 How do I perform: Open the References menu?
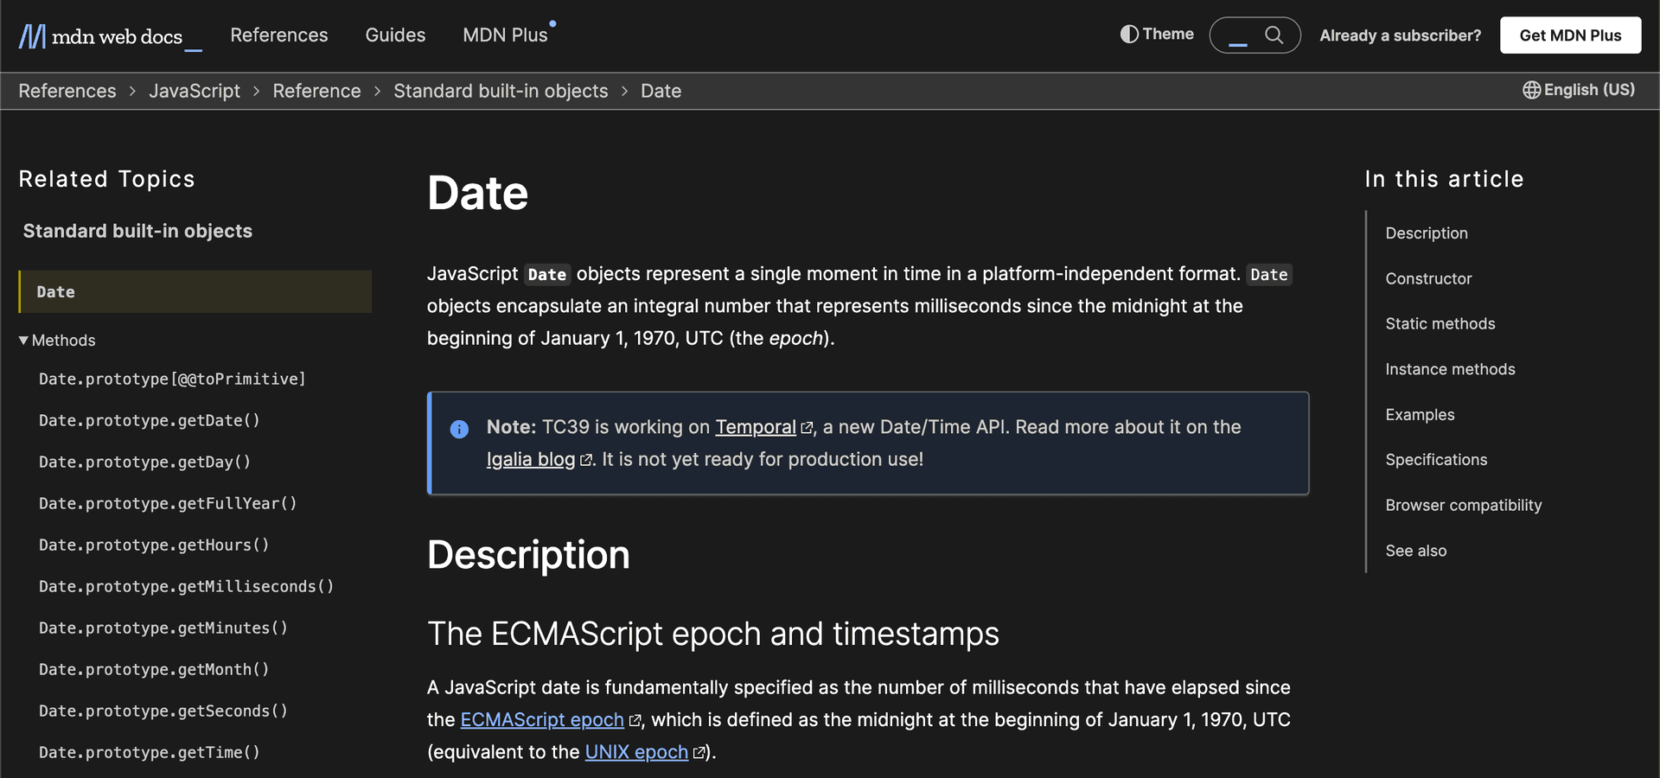(278, 35)
